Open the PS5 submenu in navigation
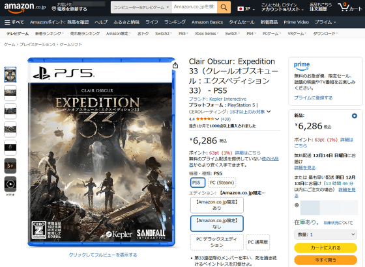The height and width of the screenshot is (267, 365). coord(183,33)
